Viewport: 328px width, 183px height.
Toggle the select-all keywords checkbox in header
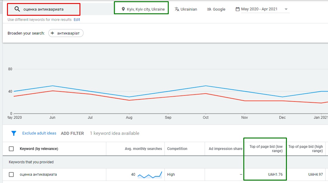point(11,149)
